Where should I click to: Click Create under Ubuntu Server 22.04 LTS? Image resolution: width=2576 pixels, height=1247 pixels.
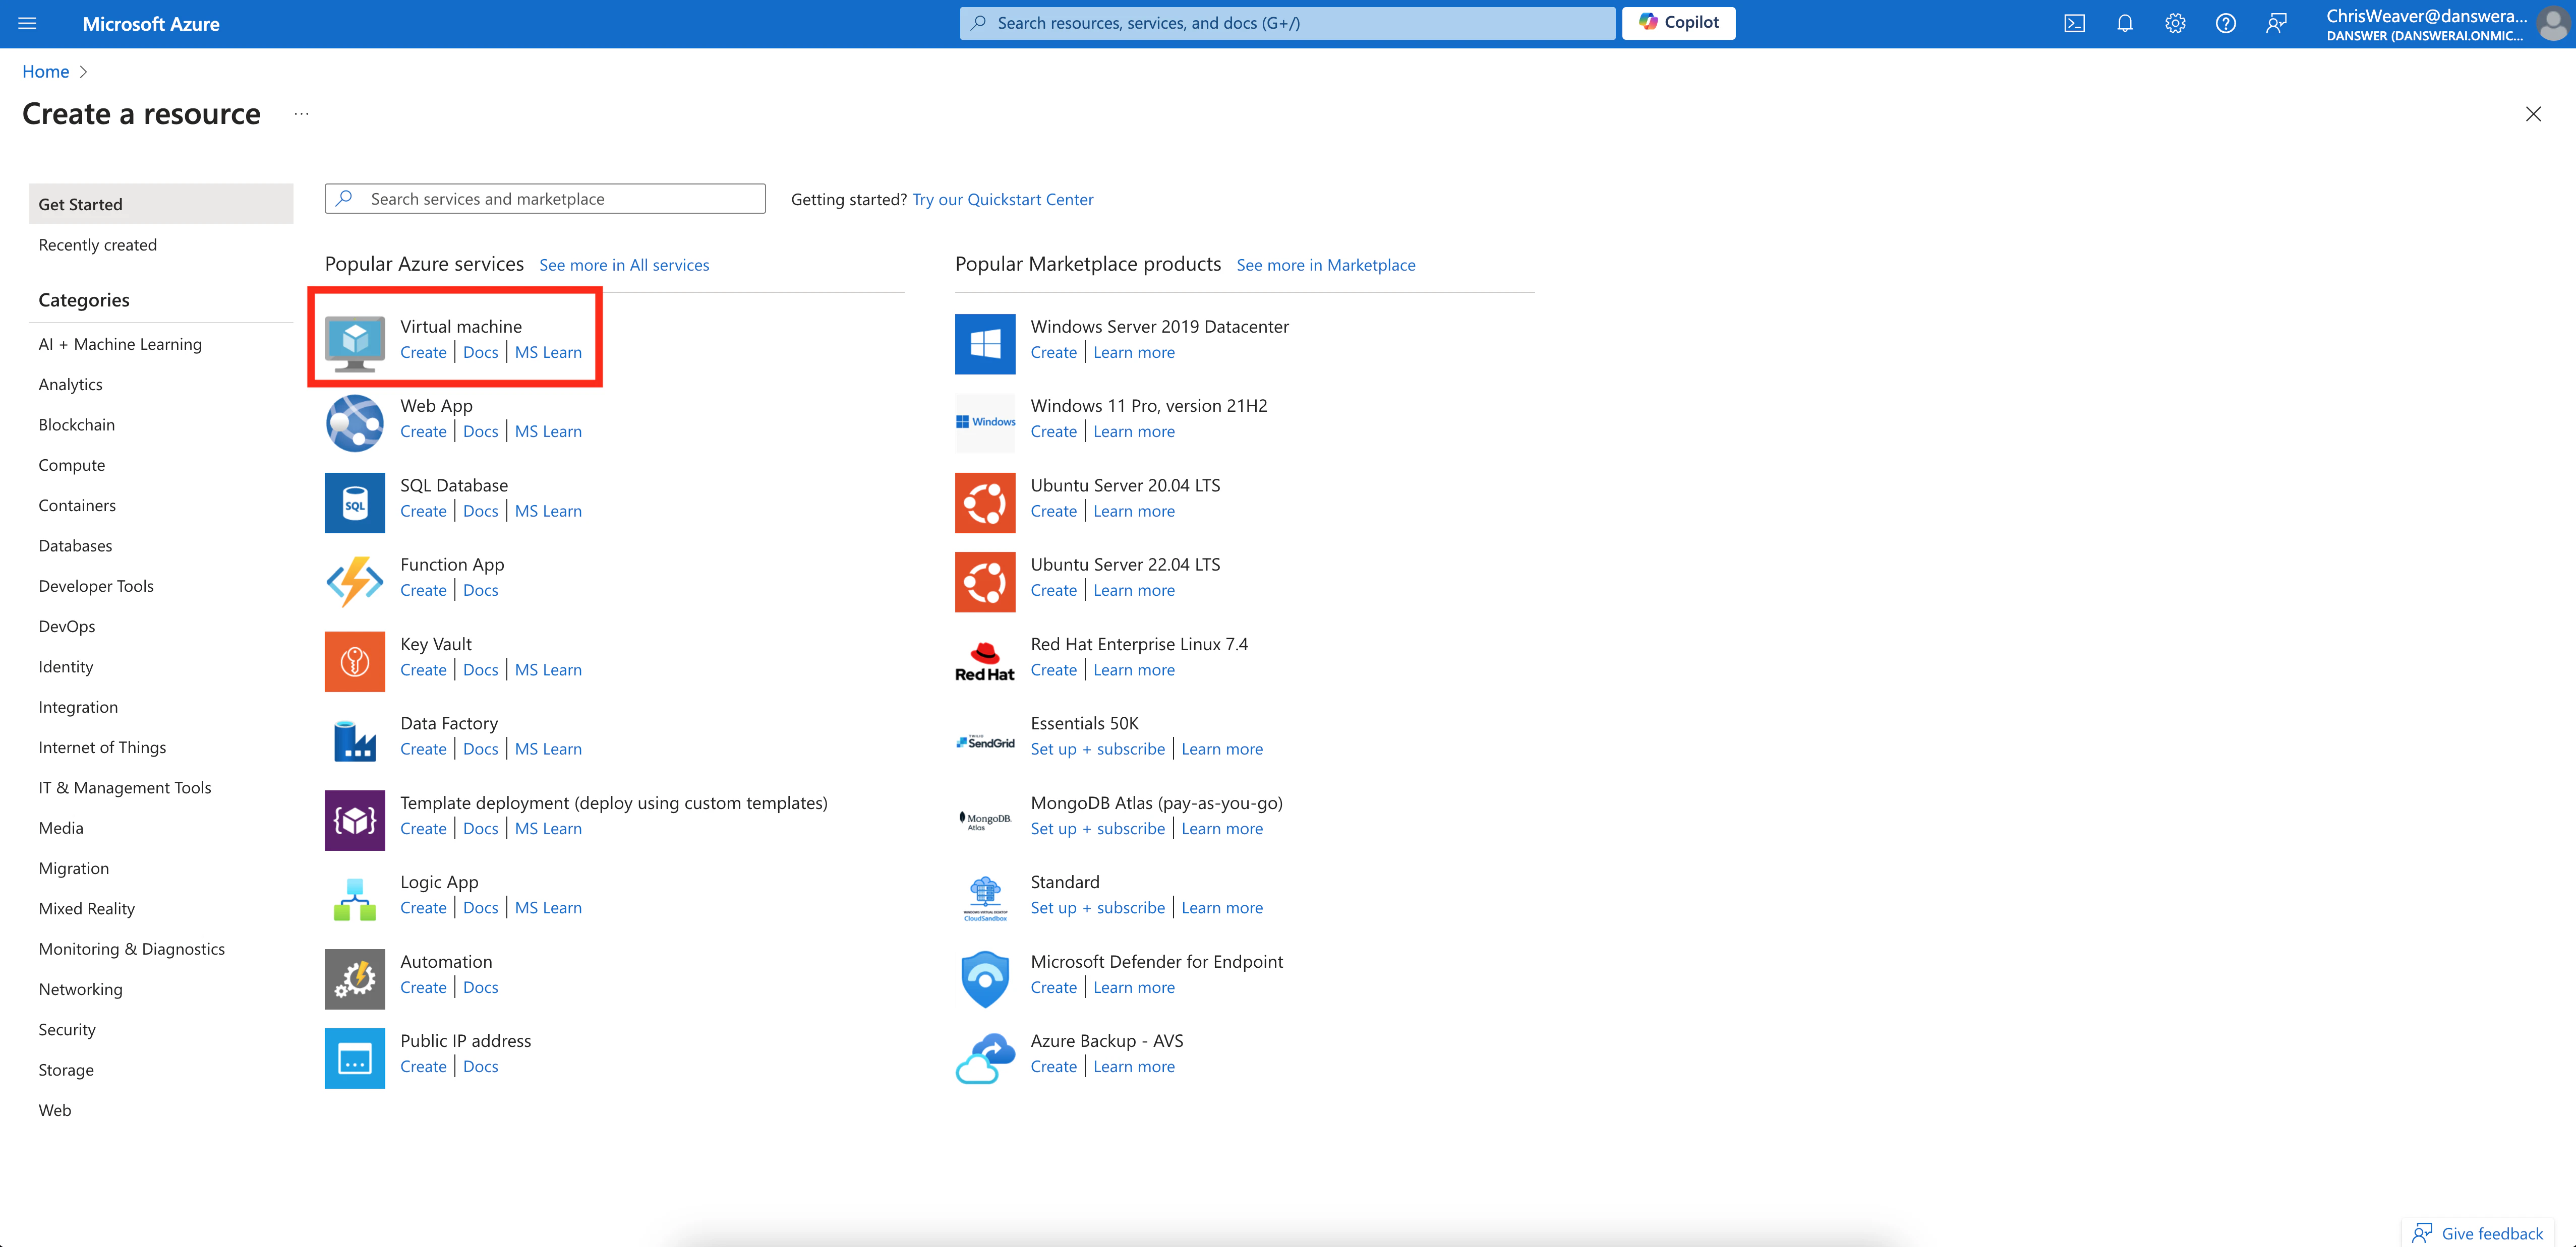pos(1053,590)
